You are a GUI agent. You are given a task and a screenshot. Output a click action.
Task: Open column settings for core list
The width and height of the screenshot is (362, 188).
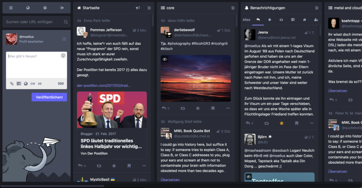pos(233,8)
